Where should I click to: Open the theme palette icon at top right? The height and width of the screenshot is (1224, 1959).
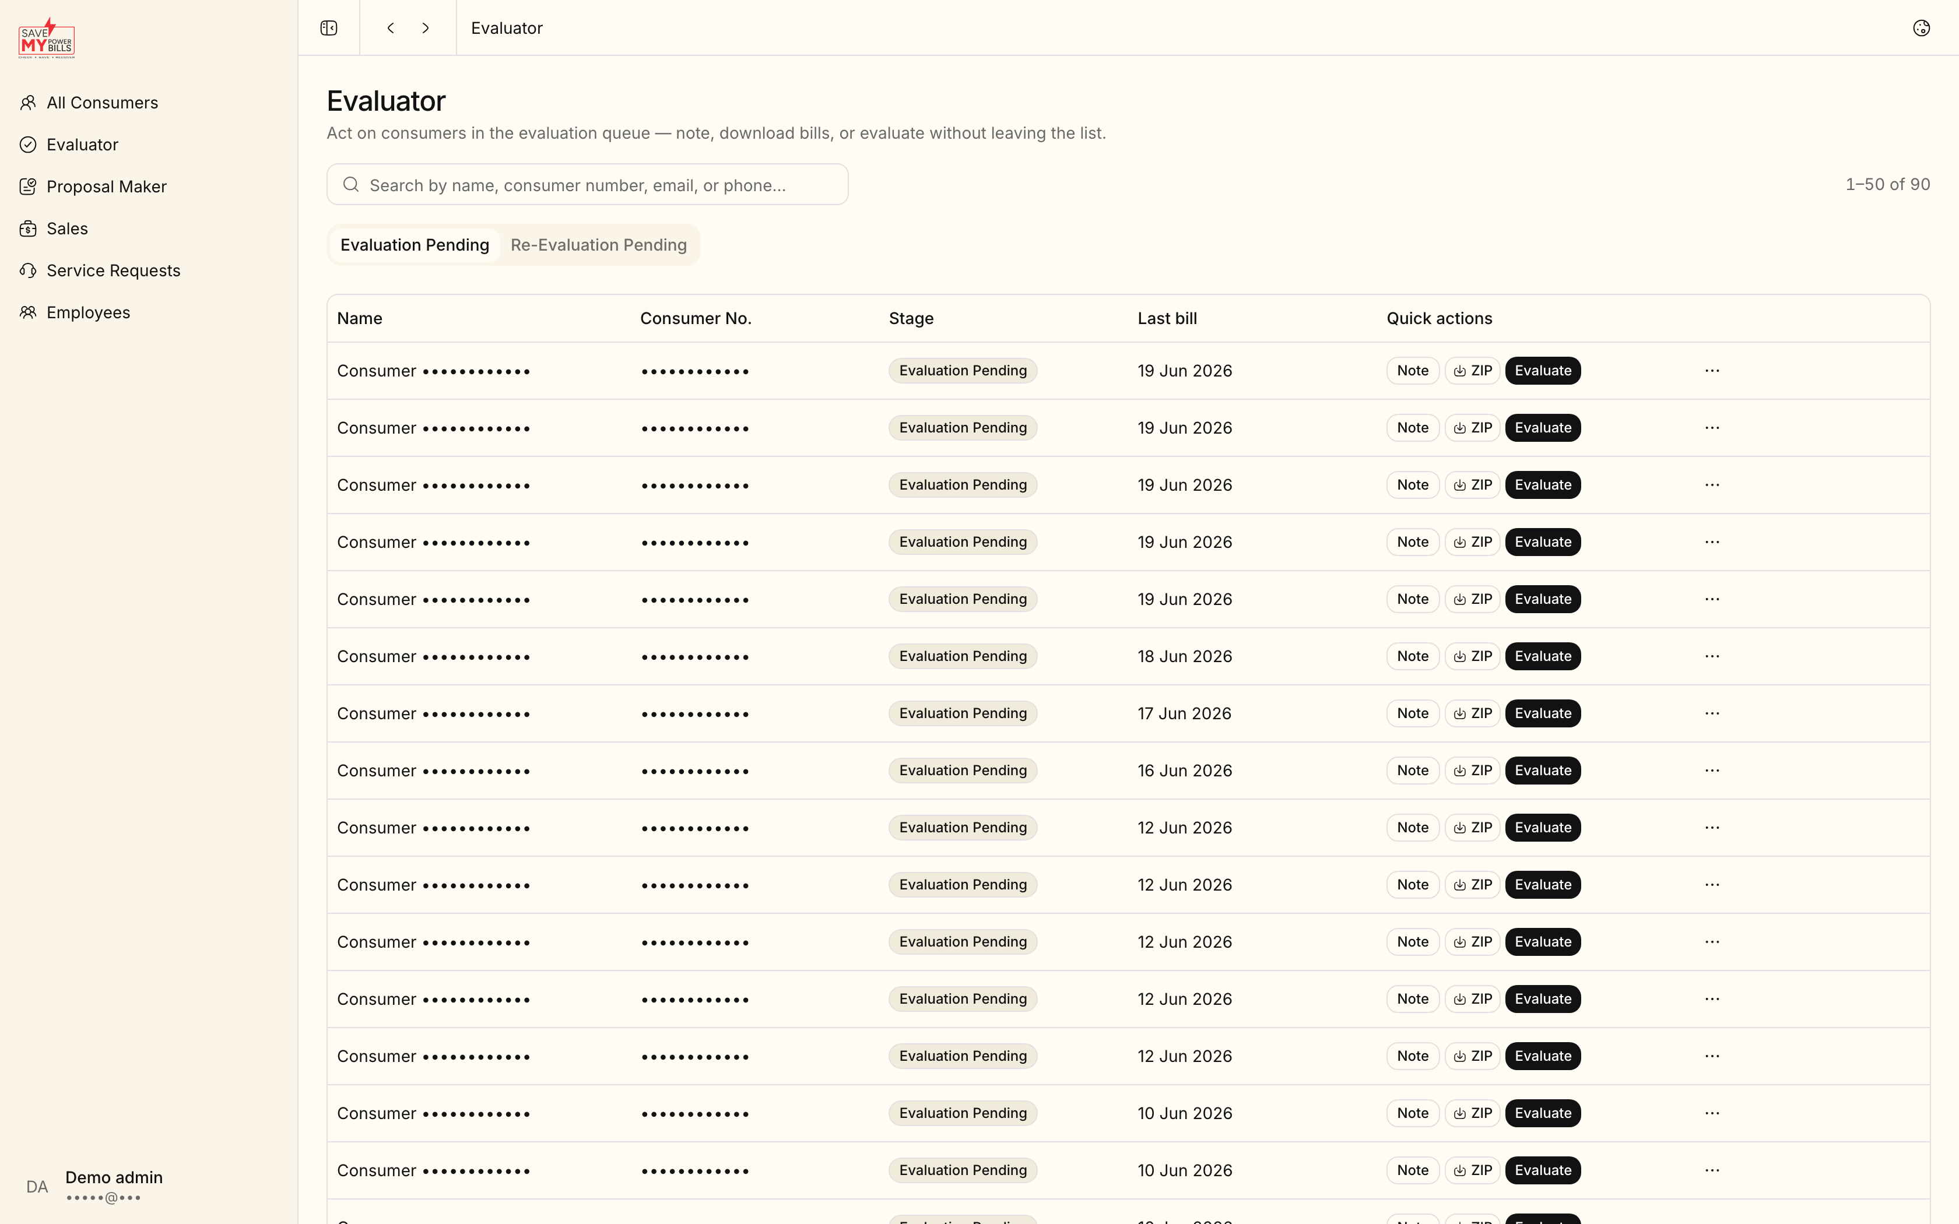pos(1921,29)
